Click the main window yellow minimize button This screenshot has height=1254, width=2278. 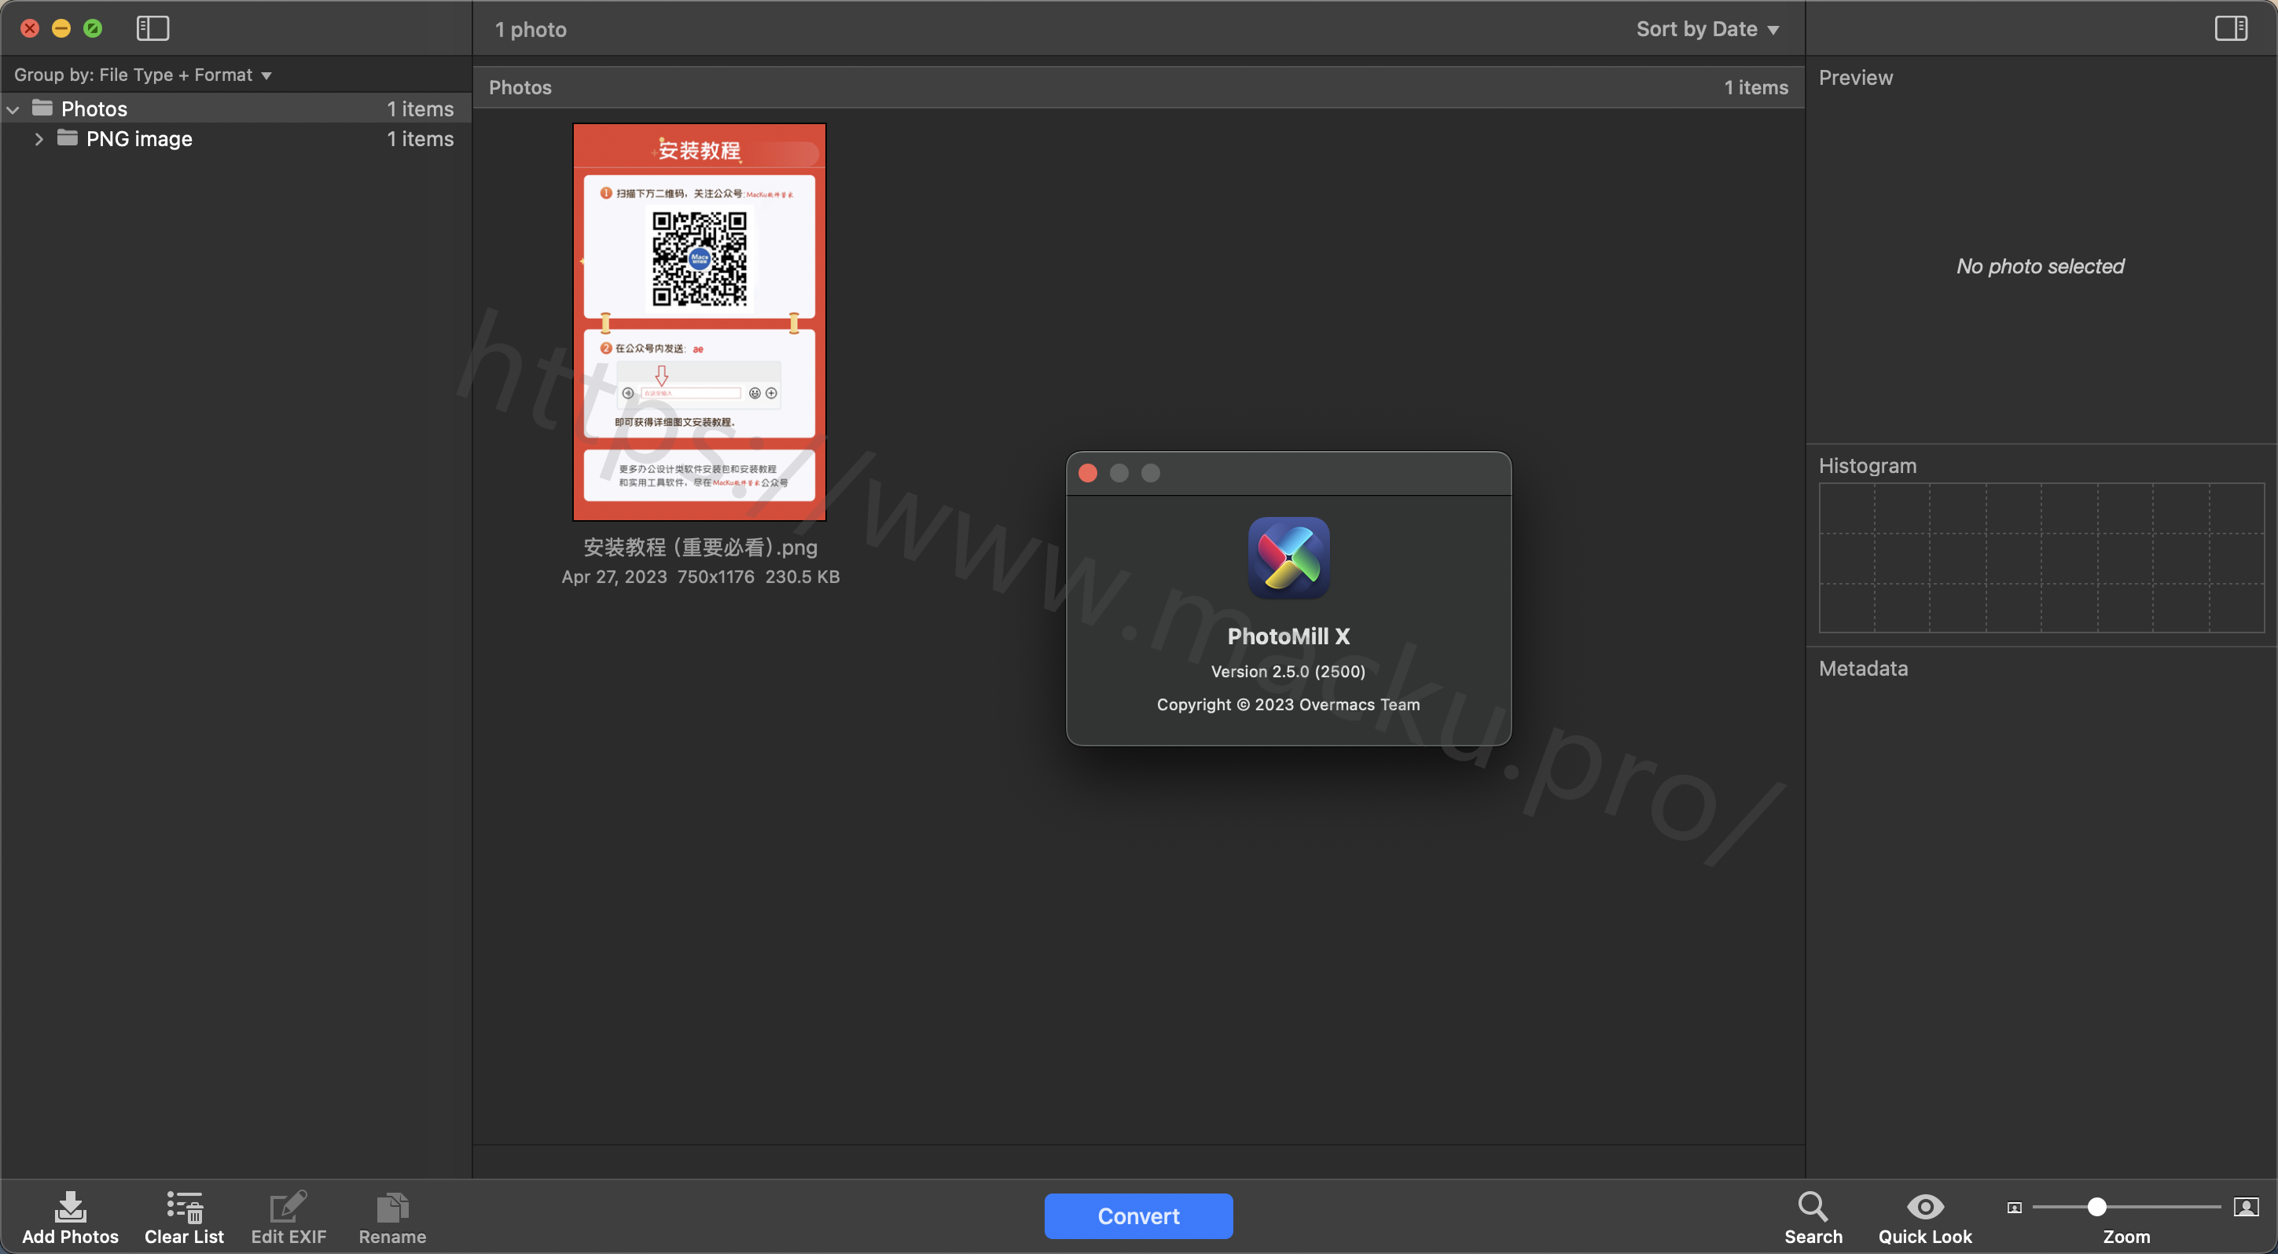(x=61, y=28)
